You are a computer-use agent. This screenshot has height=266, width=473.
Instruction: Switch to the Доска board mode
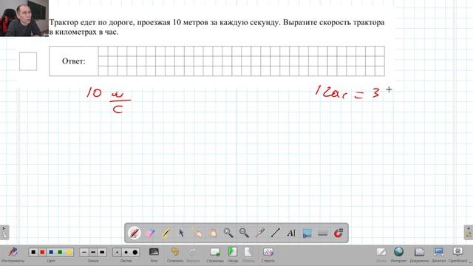pyautogui.click(x=381, y=255)
